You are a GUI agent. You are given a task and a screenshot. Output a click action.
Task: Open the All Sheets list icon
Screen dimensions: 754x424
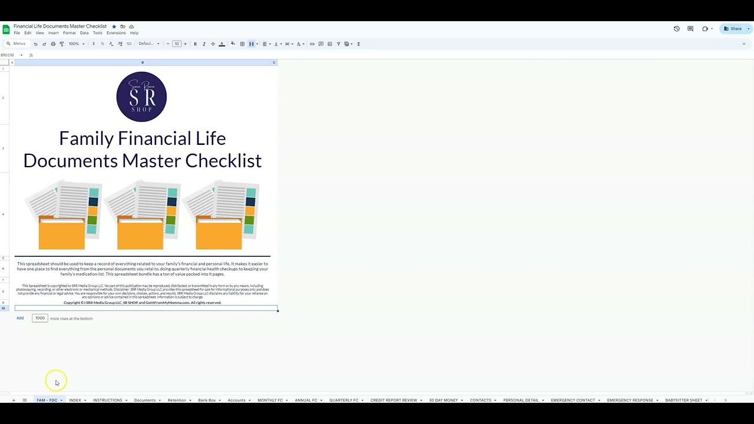click(25, 400)
